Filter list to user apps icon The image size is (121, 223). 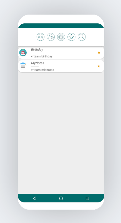pyautogui.click(x=51, y=37)
